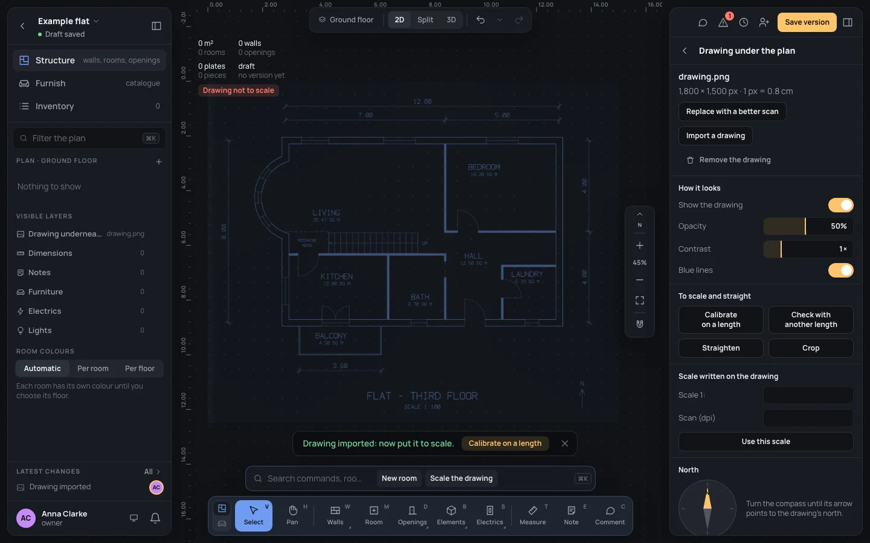Turn off Blue lines switch

pyautogui.click(x=840, y=270)
